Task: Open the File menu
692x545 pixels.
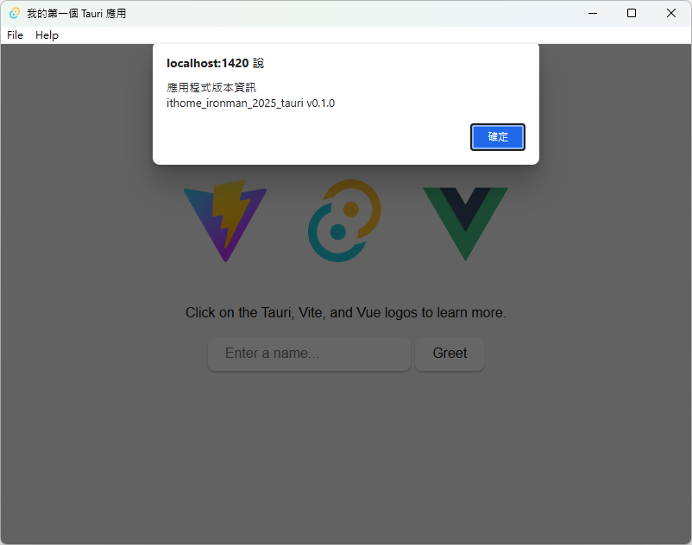Action: coord(15,34)
